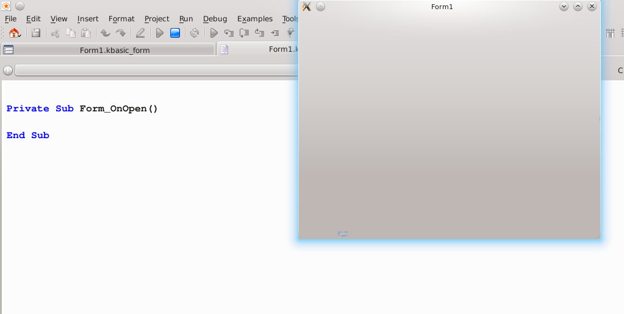Open the Format menu
624x314 pixels.
121,19
